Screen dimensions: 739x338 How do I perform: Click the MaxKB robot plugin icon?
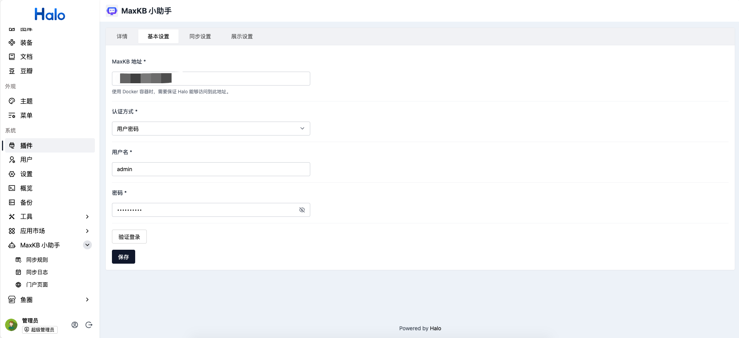coord(112,11)
